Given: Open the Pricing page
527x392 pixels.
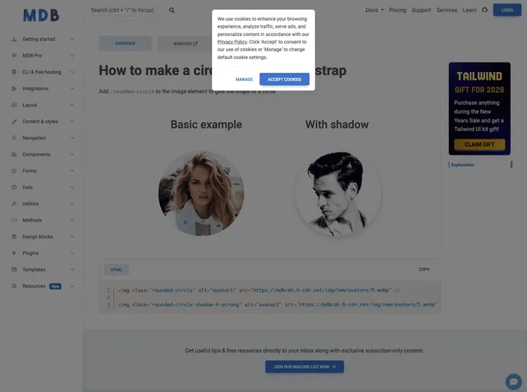Looking at the screenshot, I should 398,10.
